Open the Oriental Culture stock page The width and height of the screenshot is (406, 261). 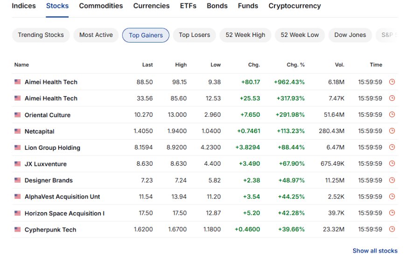pyautogui.click(x=48, y=115)
